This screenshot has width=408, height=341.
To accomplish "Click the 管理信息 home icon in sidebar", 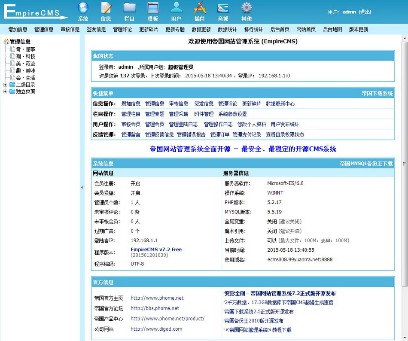I will pos(6,42).
